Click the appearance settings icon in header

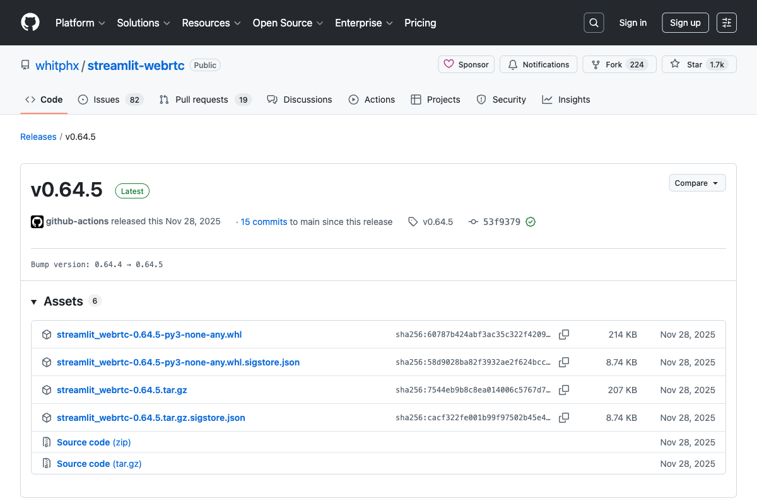click(727, 23)
